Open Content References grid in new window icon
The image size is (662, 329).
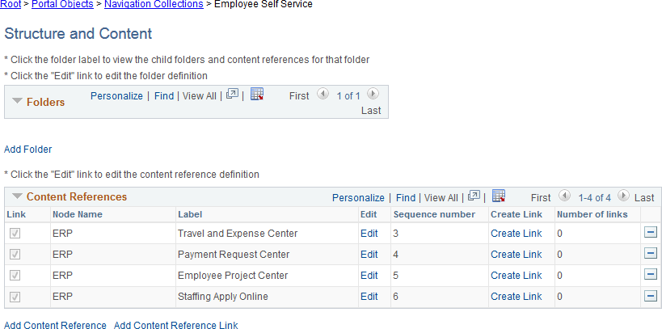click(474, 196)
